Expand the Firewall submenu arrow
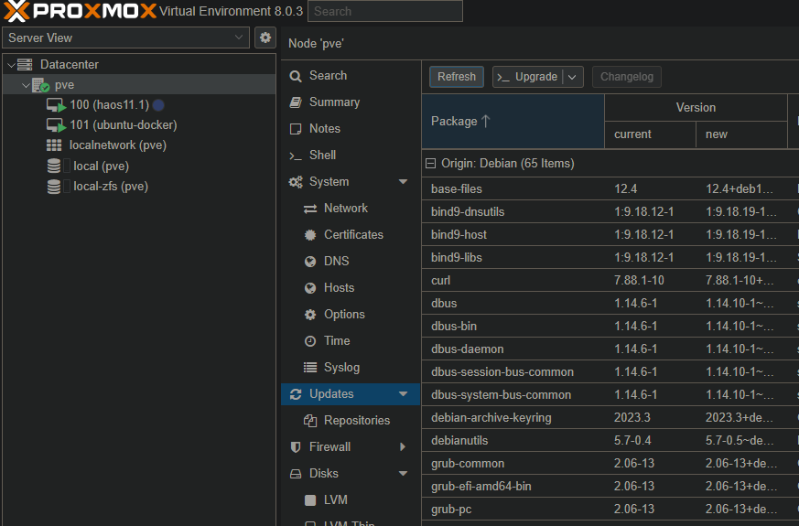The height and width of the screenshot is (526, 799). pyautogui.click(x=403, y=447)
